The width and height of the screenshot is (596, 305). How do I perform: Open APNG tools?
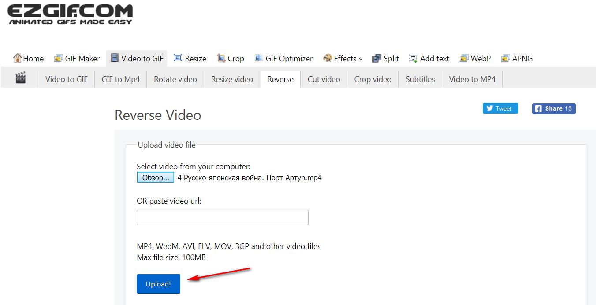(x=517, y=59)
